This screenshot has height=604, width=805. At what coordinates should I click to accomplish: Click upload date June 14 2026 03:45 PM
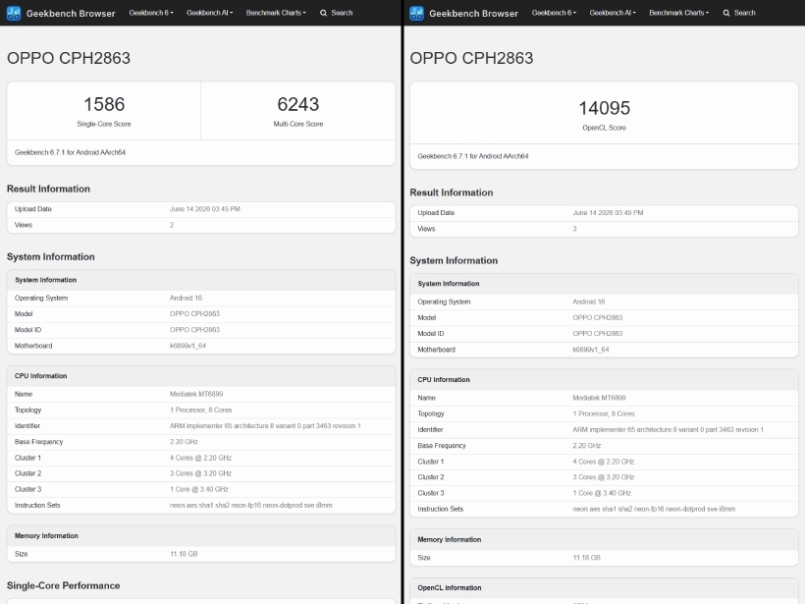pos(205,209)
